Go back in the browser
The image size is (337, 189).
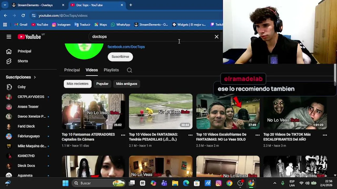(6, 15)
